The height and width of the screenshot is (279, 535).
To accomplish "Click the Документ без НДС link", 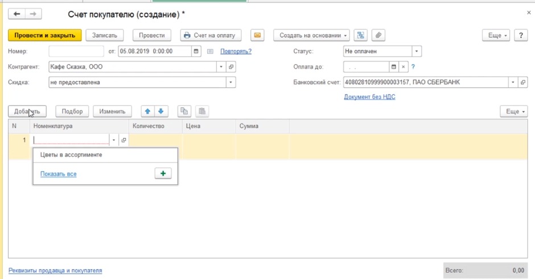I will coord(369,97).
